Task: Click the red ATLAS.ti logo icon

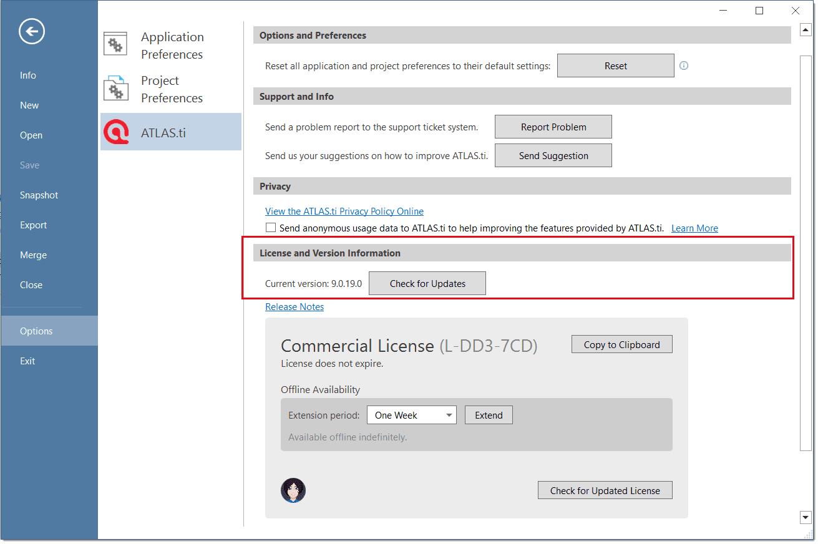Action: click(x=117, y=132)
